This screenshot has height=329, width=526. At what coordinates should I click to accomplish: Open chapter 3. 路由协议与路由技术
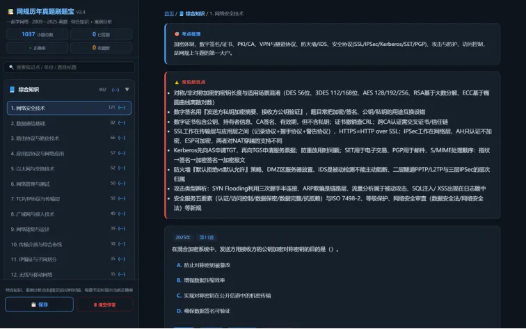(x=69, y=138)
